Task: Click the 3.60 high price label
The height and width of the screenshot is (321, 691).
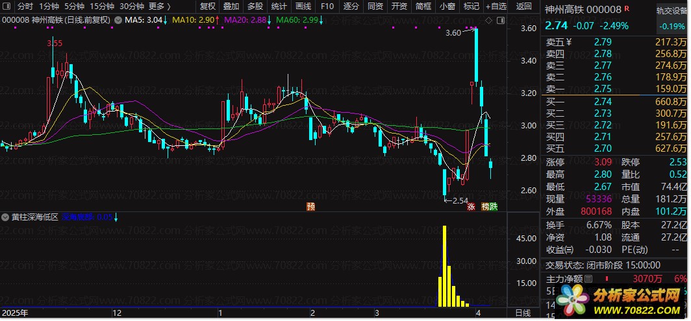Action: pos(453,33)
